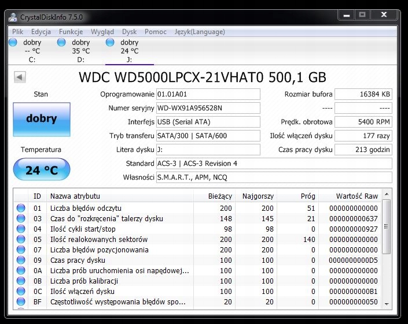Click the Wartość Raw column header
Viewport: 408px width, 324px height.
tap(350, 196)
